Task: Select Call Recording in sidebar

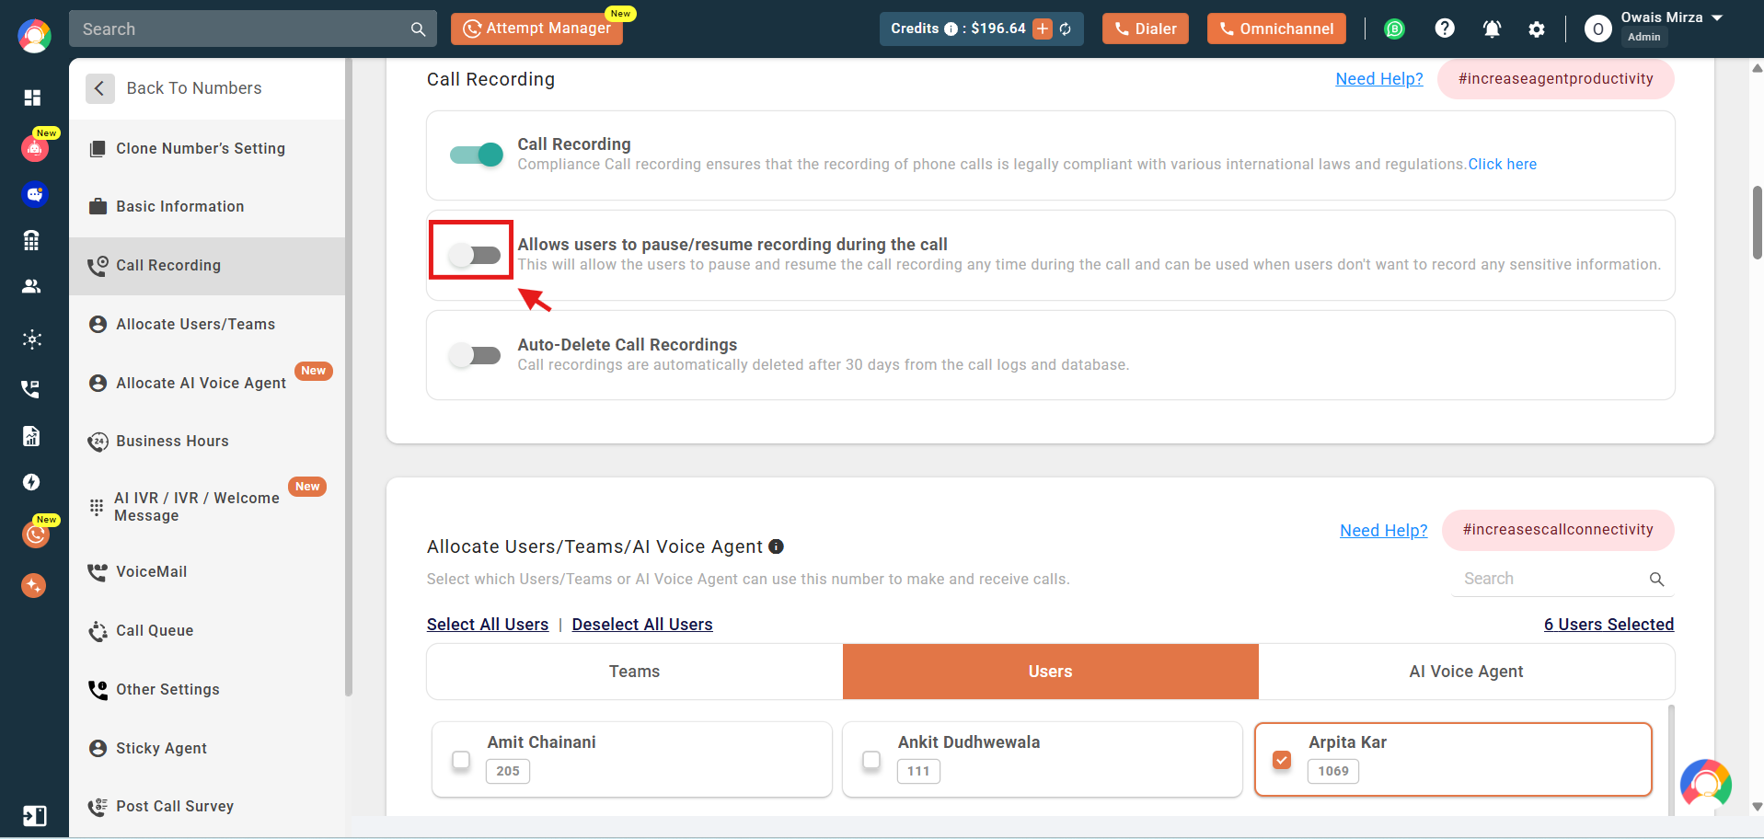Action: 207,266
